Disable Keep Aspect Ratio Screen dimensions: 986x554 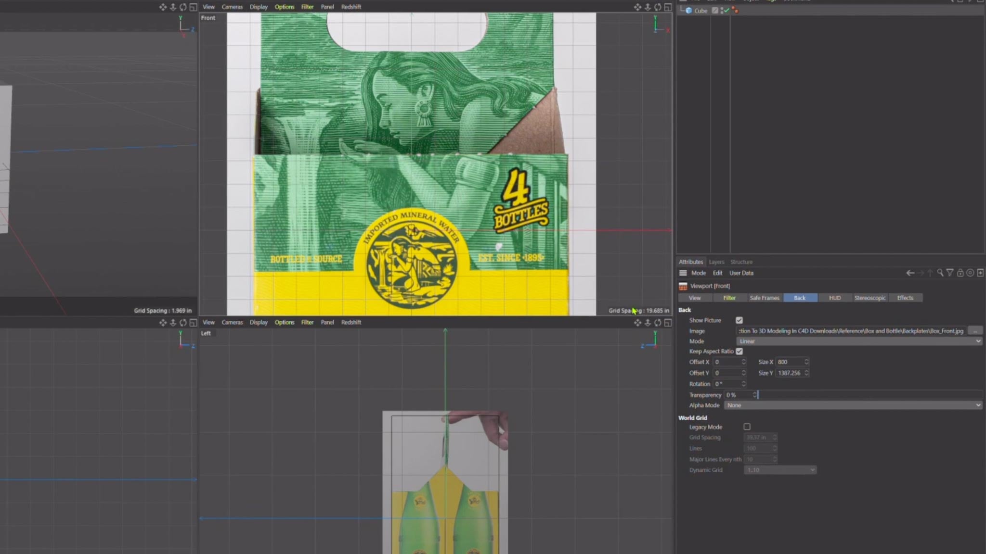pos(740,351)
